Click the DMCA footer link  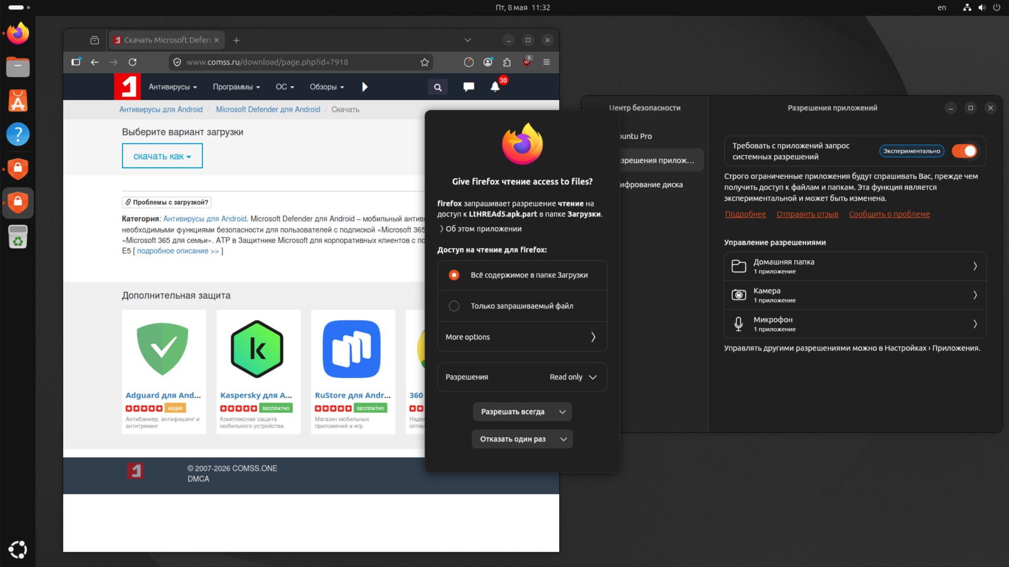pyautogui.click(x=198, y=479)
